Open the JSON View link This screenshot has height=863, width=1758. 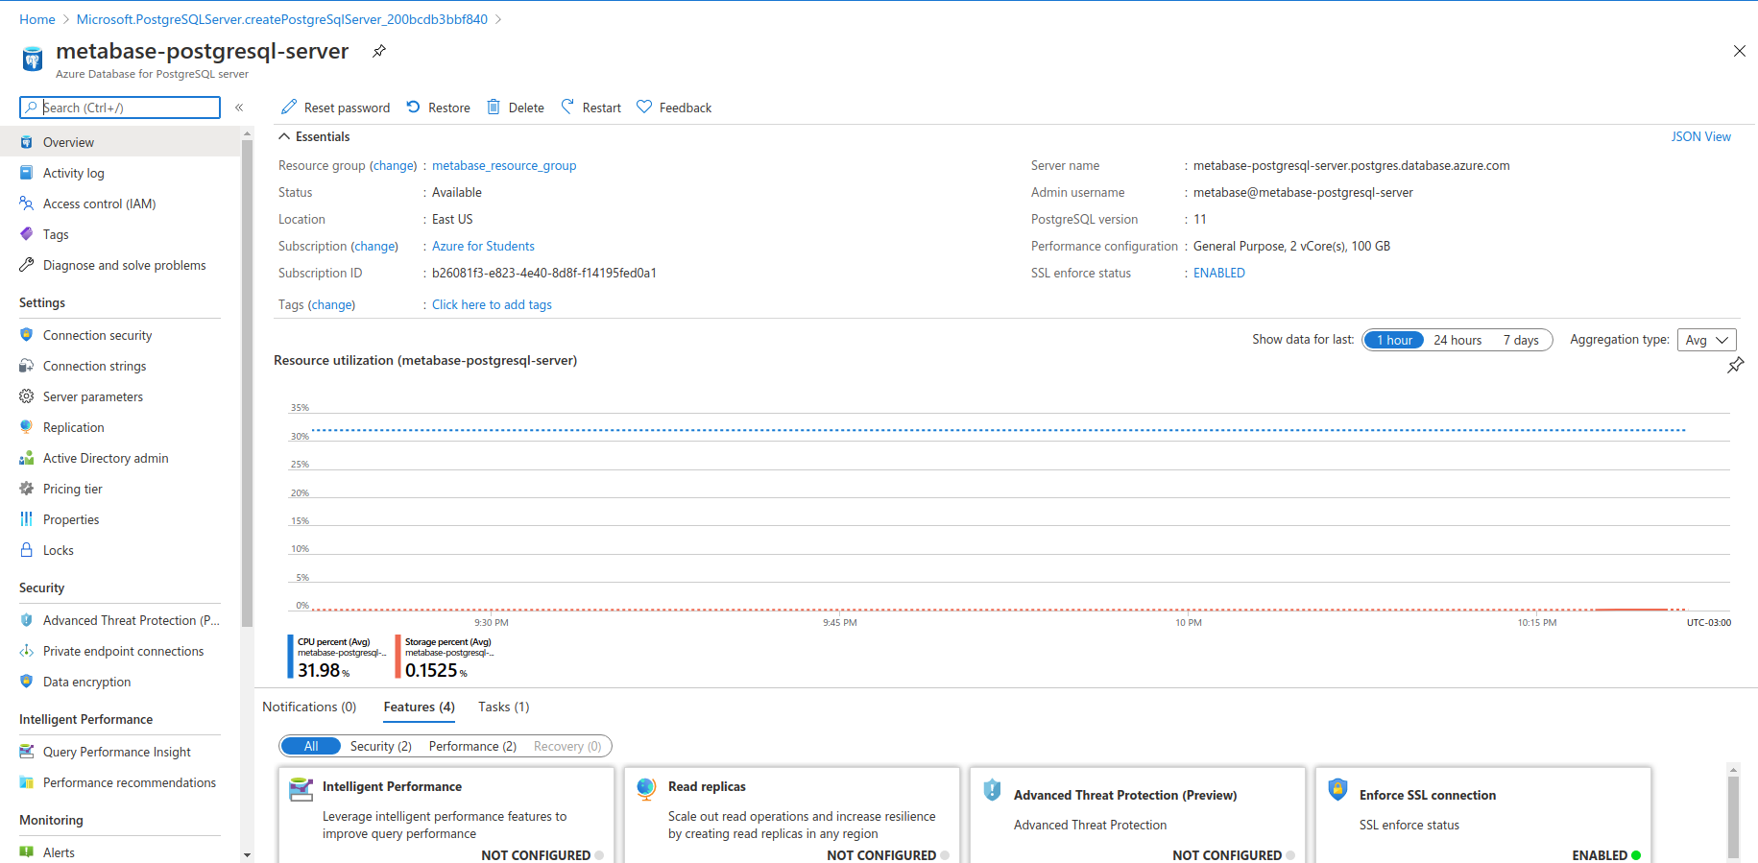1700,136
